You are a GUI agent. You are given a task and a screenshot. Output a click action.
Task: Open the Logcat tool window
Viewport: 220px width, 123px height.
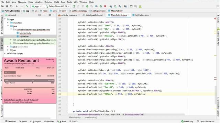[36, 121]
